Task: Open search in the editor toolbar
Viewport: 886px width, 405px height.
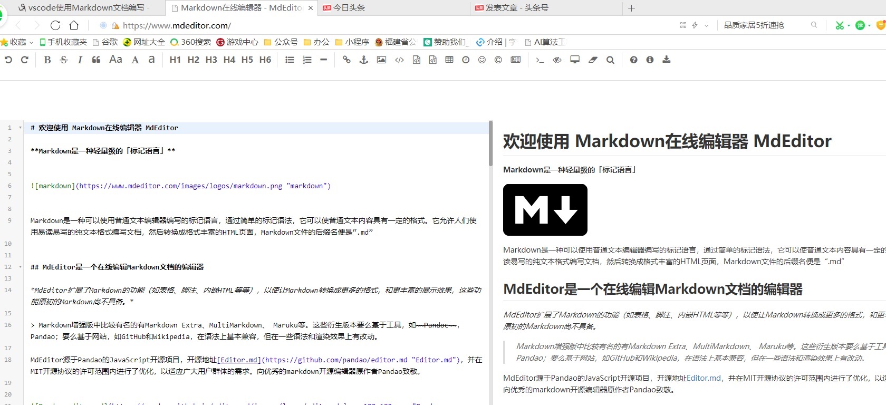Action: pos(610,60)
